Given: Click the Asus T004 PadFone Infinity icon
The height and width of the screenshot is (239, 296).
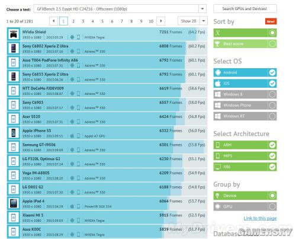Looking at the screenshot, I should [x=14, y=62].
